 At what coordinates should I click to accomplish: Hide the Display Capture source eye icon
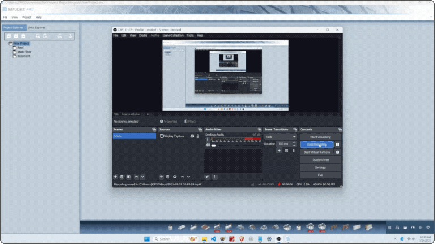pyautogui.click(x=192, y=136)
